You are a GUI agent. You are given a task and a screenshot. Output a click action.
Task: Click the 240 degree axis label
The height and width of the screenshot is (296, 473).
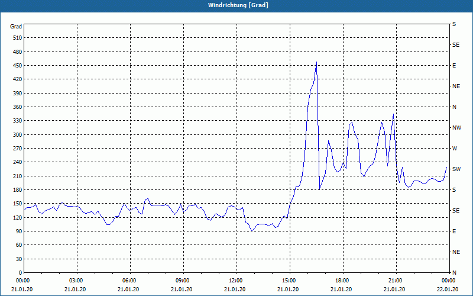tap(17, 162)
